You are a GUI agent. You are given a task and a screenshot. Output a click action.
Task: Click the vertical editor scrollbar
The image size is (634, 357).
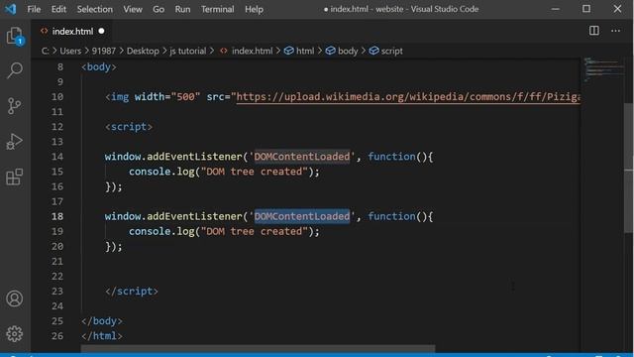(629, 168)
